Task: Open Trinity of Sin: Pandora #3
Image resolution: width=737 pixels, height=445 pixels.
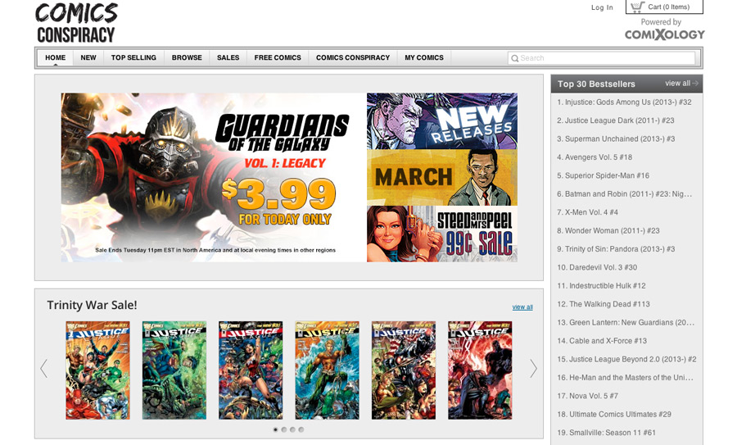Action: point(616,249)
